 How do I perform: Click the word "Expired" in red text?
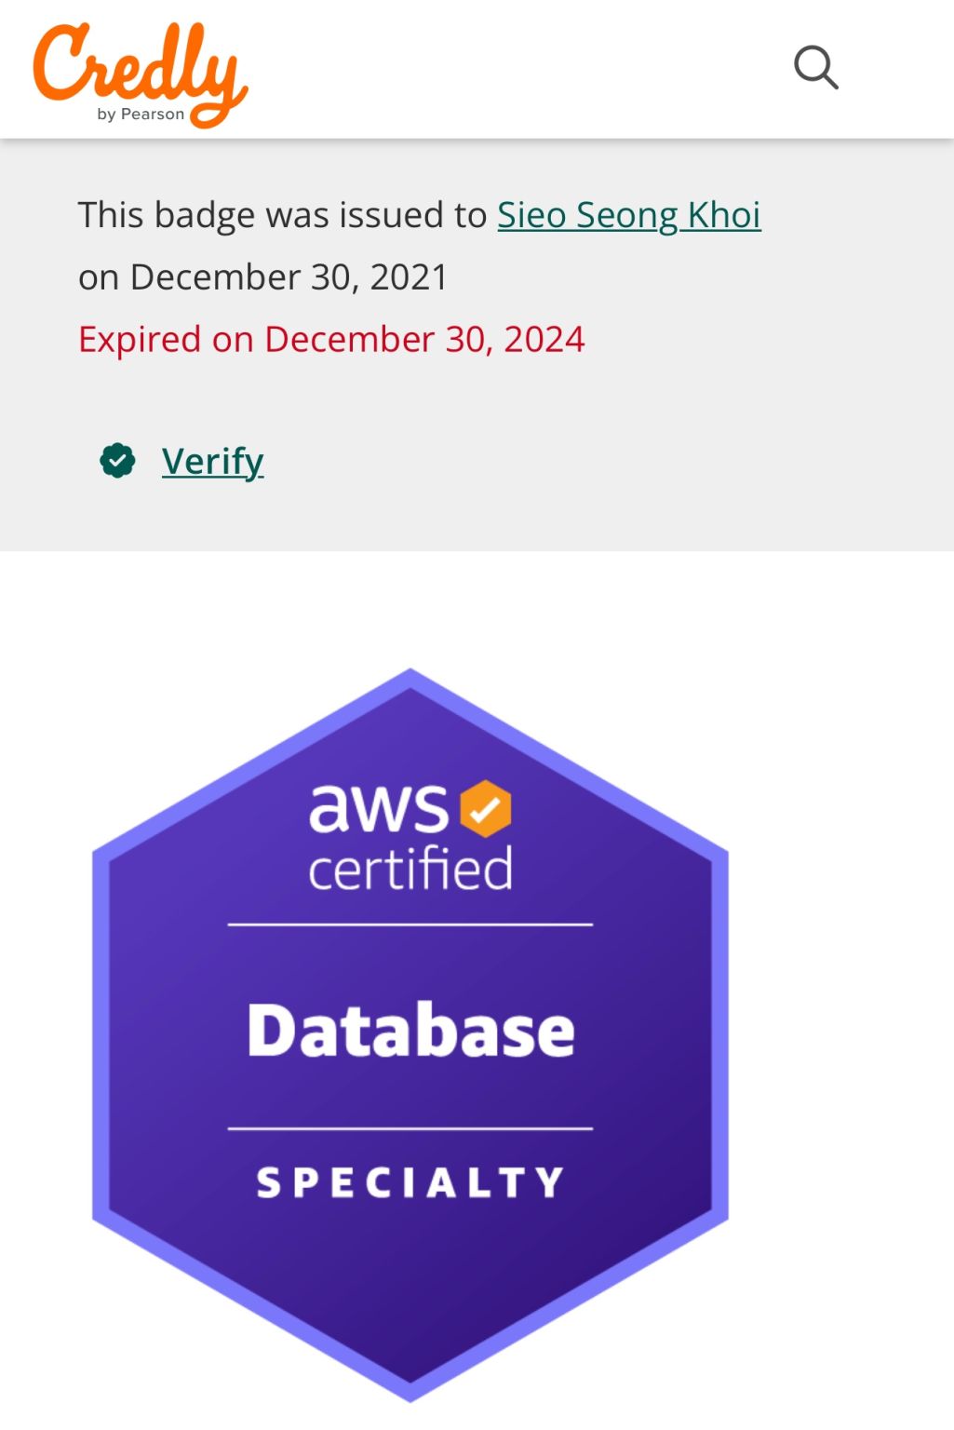pos(140,340)
